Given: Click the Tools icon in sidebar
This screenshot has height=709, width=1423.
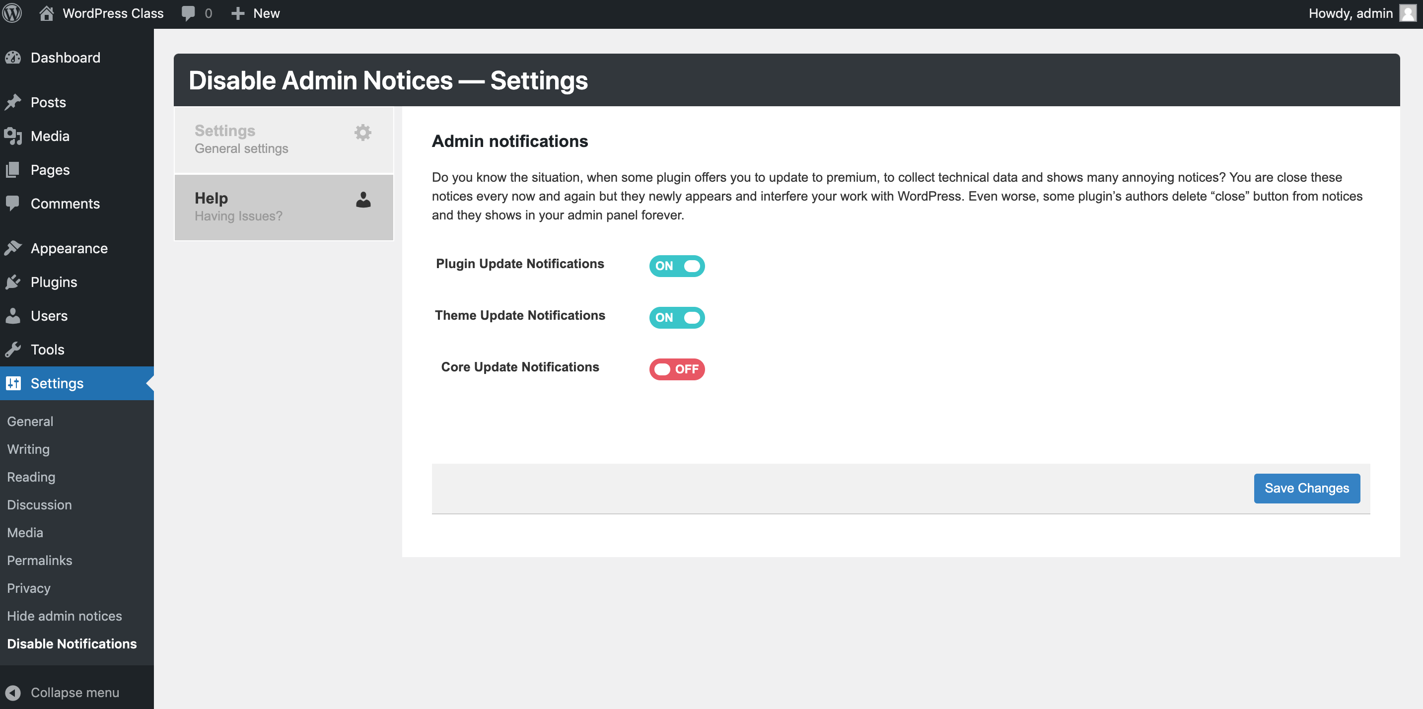Looking at the screenshot, I should point(13,349).
